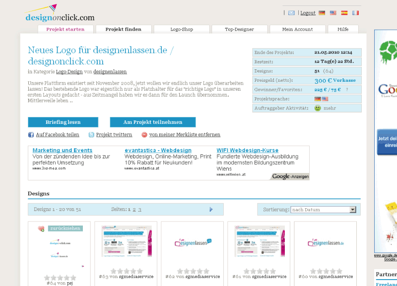Click the 300 € Vorkasse prize value
397x286 pixels.
click(335, 80)
